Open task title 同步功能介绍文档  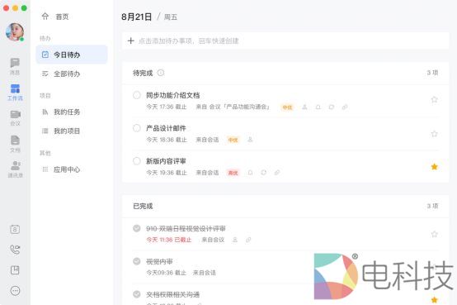click(x=173, y=95)
